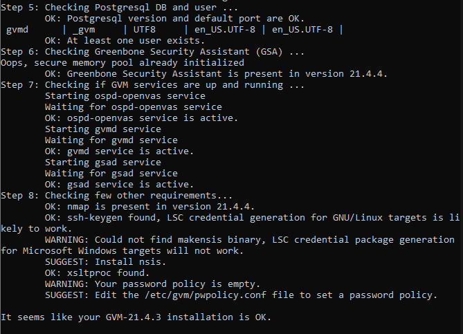Screen dimensions: 463x334
Task: Click the "GVM-21.4.3 installation is OK" line
Action: tap(136, 317)
